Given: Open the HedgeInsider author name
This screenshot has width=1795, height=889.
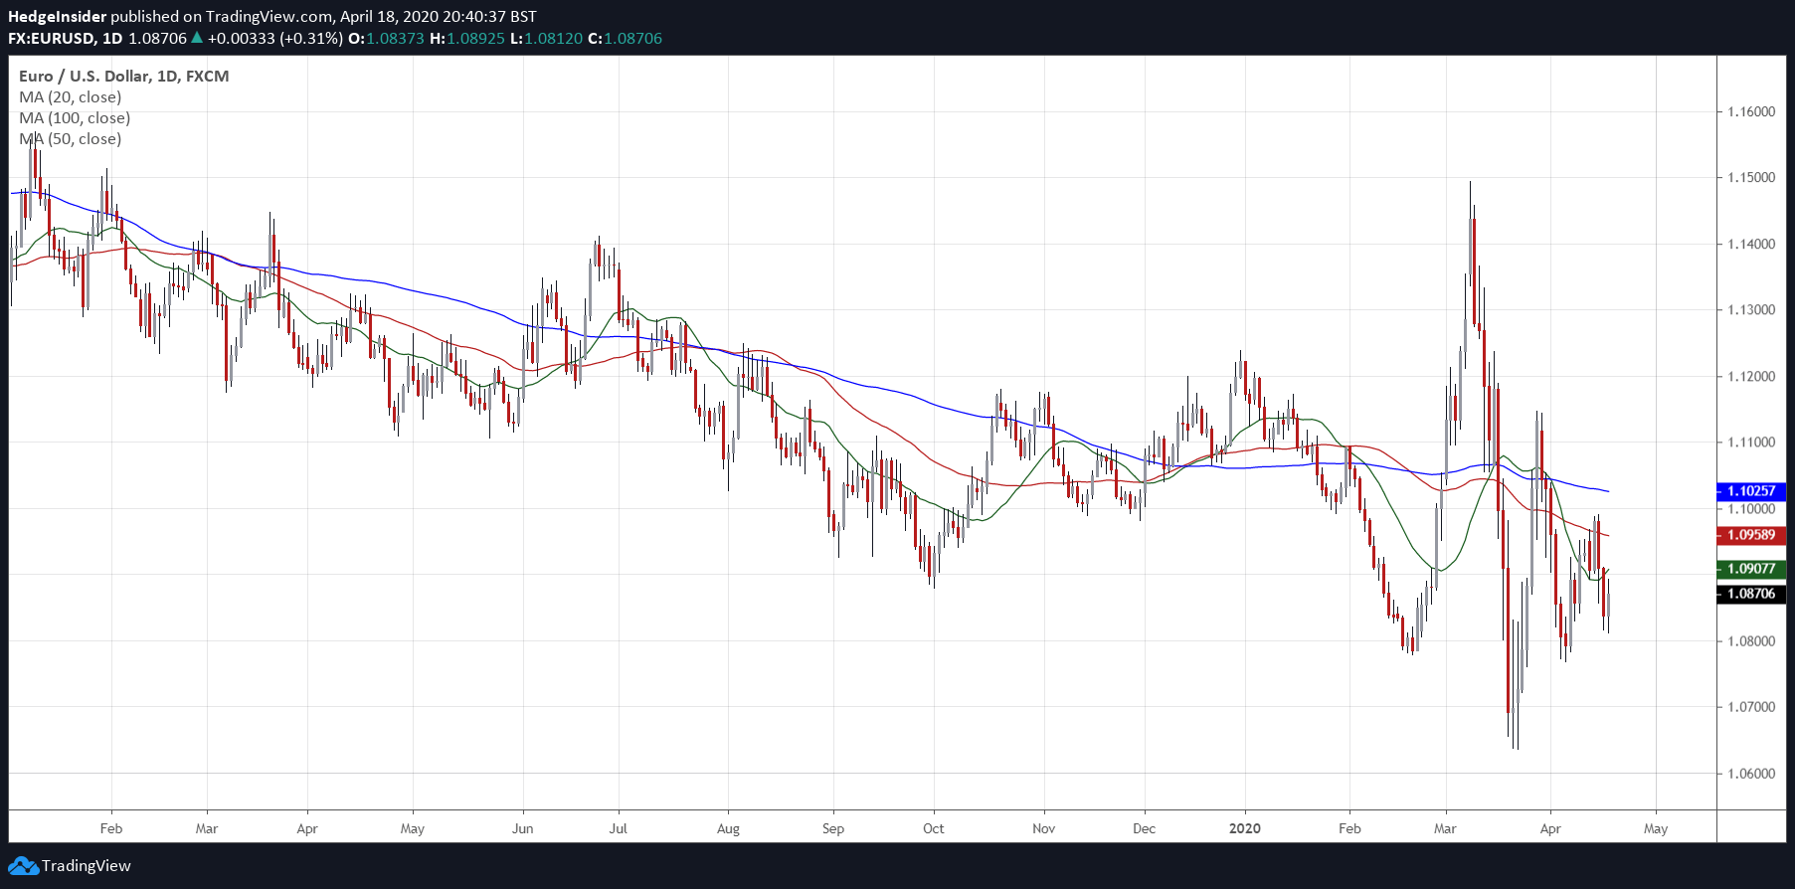Looking at the screenshot, I should click(57, 16).
